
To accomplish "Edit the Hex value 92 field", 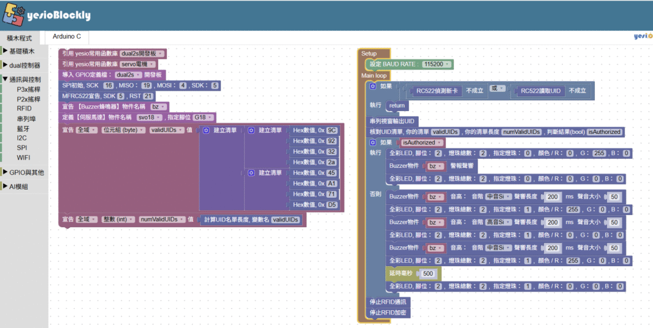I will tap(332, 141).
